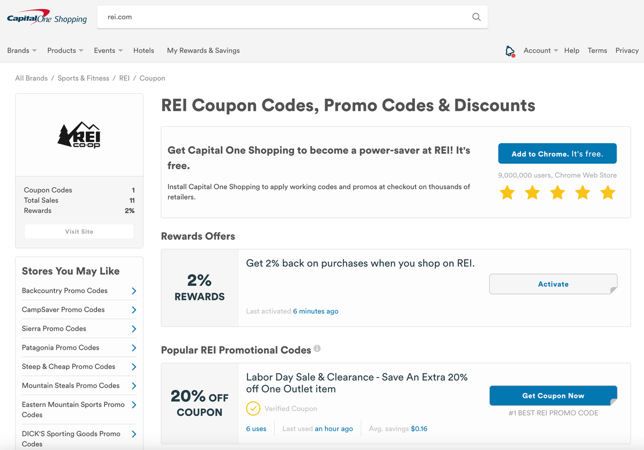
Task: Activate the 2% rewards offer
Action: pyautogui.click(x=553, y=284)
